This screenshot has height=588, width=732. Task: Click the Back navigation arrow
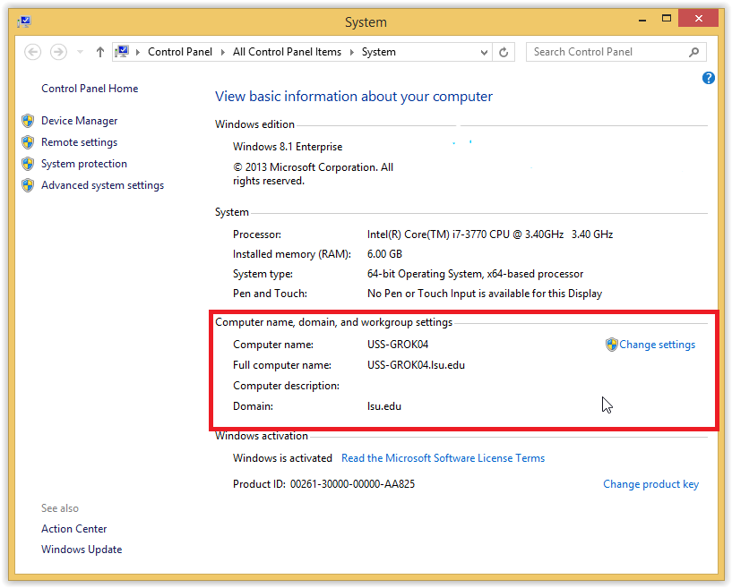pos(32,52)
